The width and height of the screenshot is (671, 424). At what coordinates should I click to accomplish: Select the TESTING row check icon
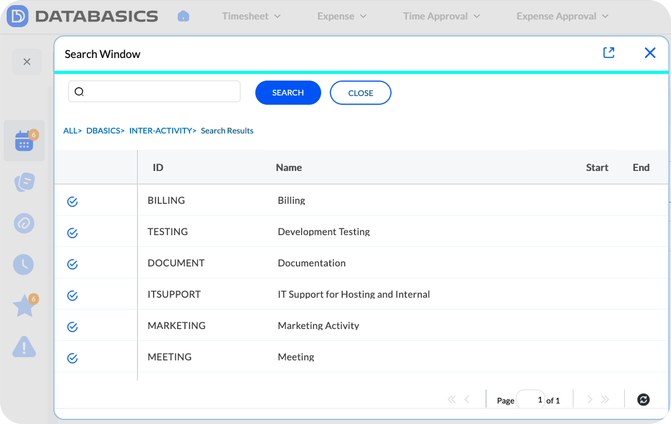click(x=72, y=233)
